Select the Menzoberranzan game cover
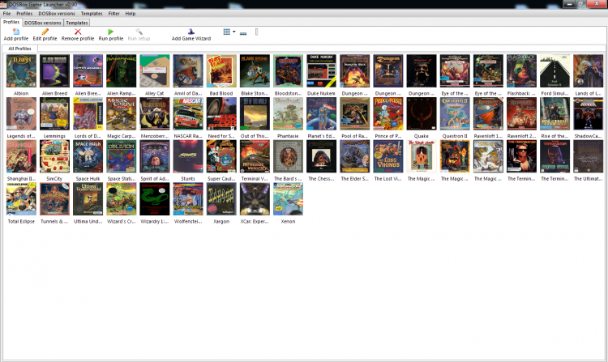The width and height of the screenshot is (608, 362). (155, 113)
